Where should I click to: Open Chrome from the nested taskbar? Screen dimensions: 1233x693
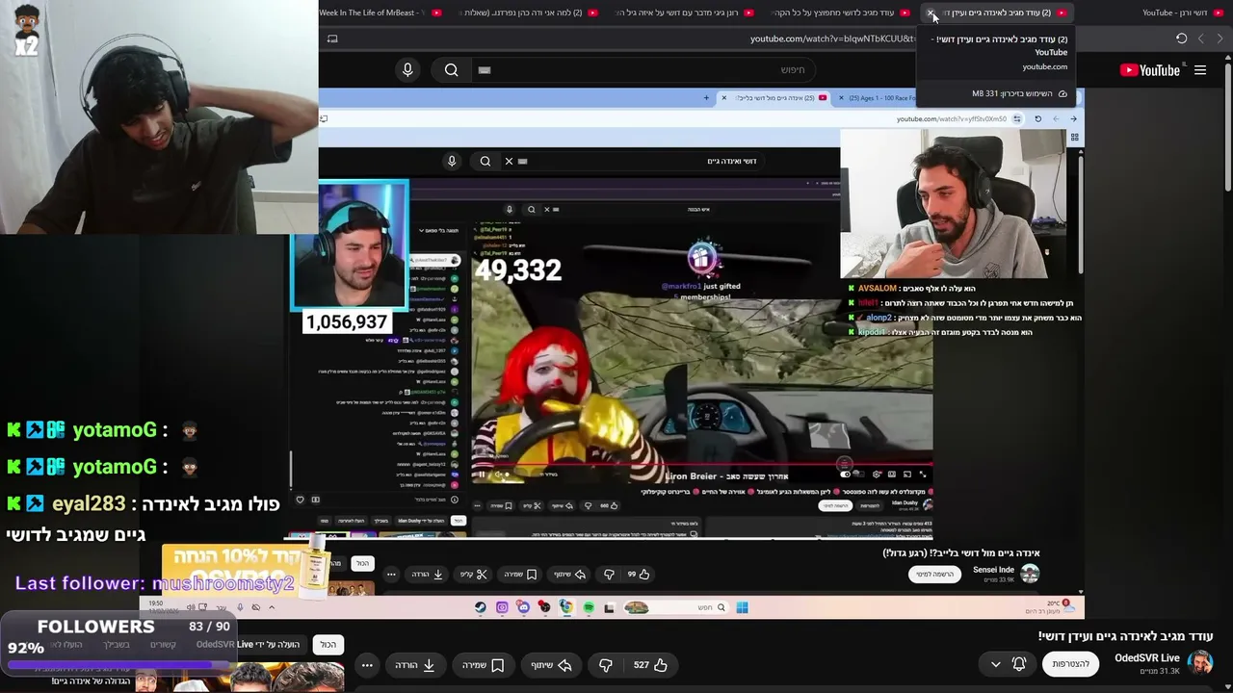566,607
